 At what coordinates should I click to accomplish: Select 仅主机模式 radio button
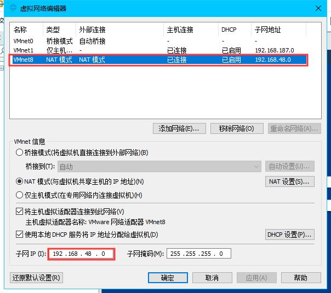click(20, 195)
